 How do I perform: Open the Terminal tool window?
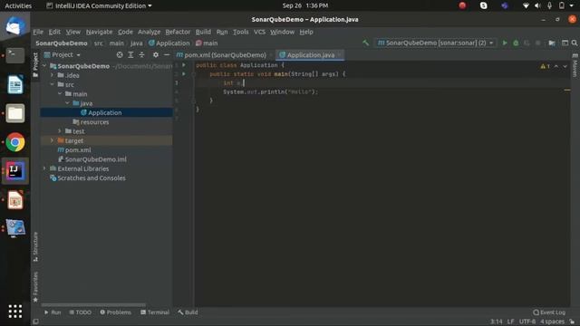[x=155, y=312]
